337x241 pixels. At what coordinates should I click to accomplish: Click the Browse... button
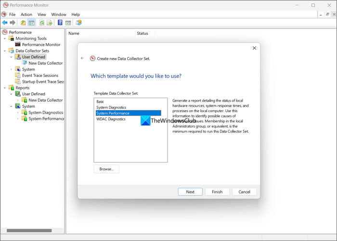tap(106, 169)
